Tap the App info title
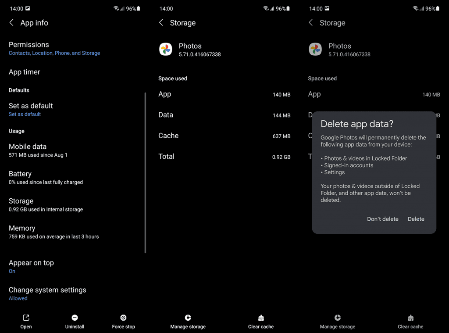Screen dimensions: 449x333 [34, 23]
